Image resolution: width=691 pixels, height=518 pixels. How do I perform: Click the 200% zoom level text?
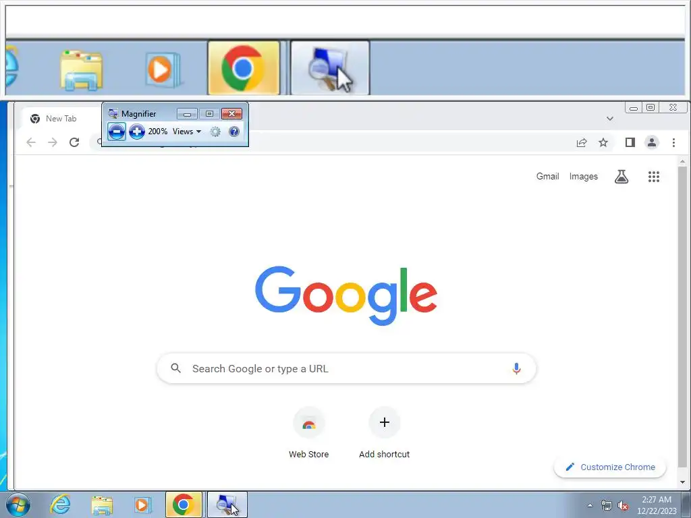click(158, 132)
